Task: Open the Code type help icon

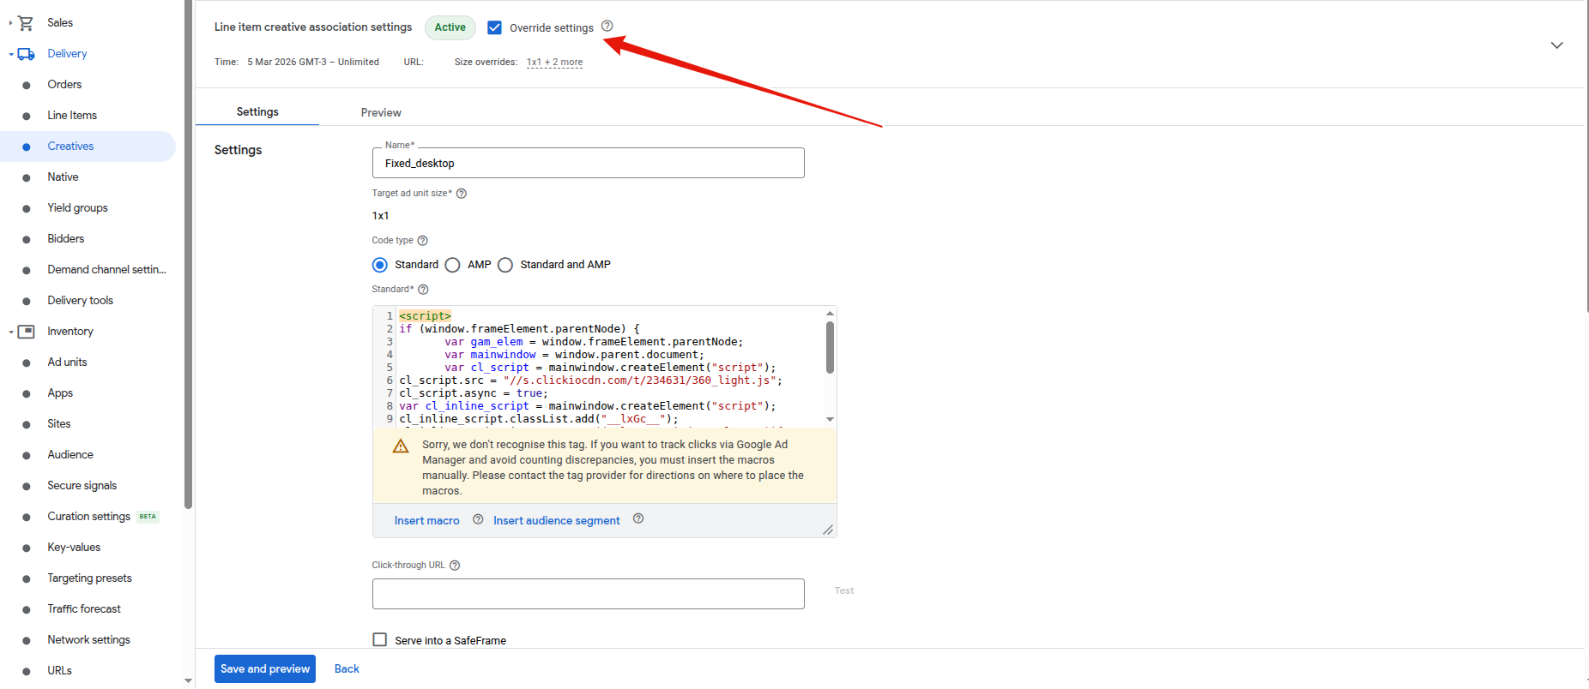Action: point(422,241)
